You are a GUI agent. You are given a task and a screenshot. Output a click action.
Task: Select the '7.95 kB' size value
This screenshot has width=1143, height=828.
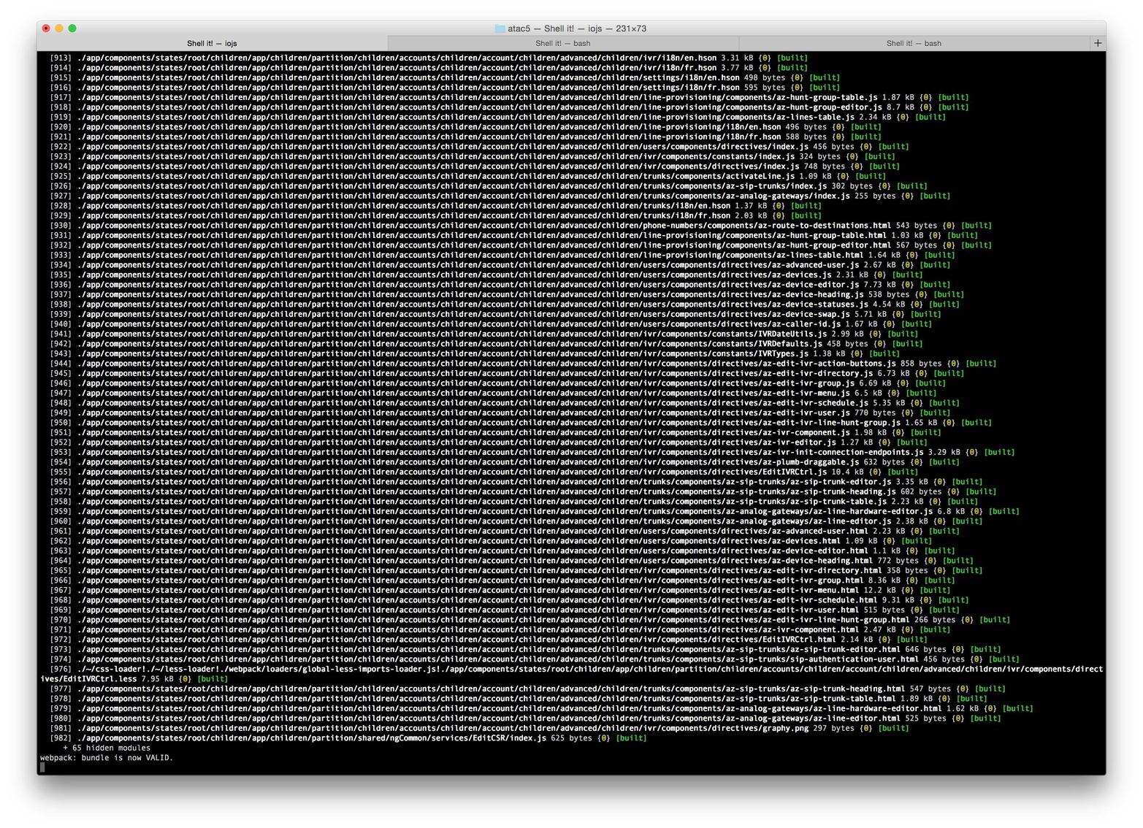[x=158, y=678]
